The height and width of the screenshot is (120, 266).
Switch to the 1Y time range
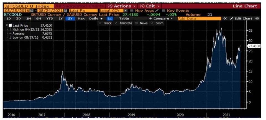[x=60, y=18]
